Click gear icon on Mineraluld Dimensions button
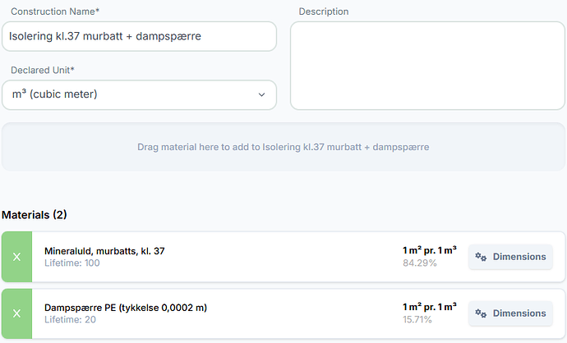 482,257
